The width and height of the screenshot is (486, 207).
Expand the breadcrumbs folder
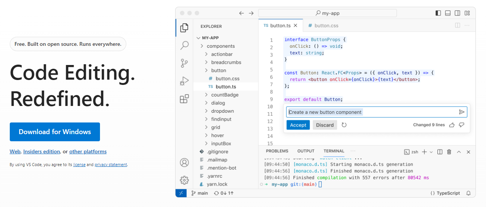pos(206,62)
